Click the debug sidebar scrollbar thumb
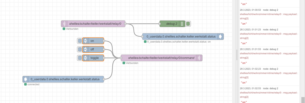 pyautogui.click(x=303, y=100)
